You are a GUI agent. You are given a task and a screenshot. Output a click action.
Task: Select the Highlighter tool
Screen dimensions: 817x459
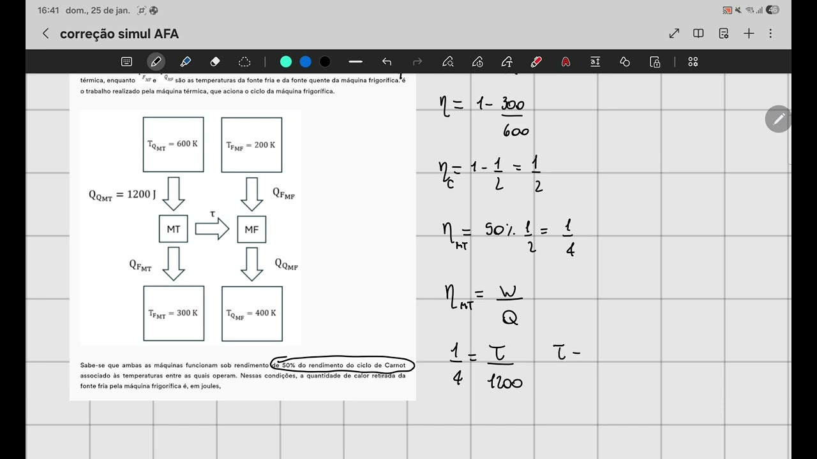point(186,62)
